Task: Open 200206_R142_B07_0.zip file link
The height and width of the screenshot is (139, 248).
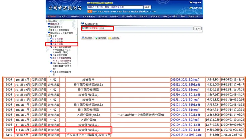Action: click(186, 135)
